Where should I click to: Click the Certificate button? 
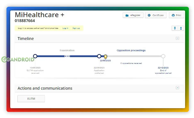click(156, 15)
